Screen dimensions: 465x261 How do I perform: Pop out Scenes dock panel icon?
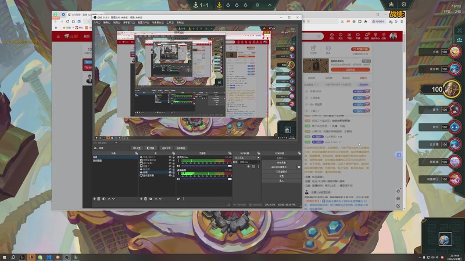(x=136, y=153)
